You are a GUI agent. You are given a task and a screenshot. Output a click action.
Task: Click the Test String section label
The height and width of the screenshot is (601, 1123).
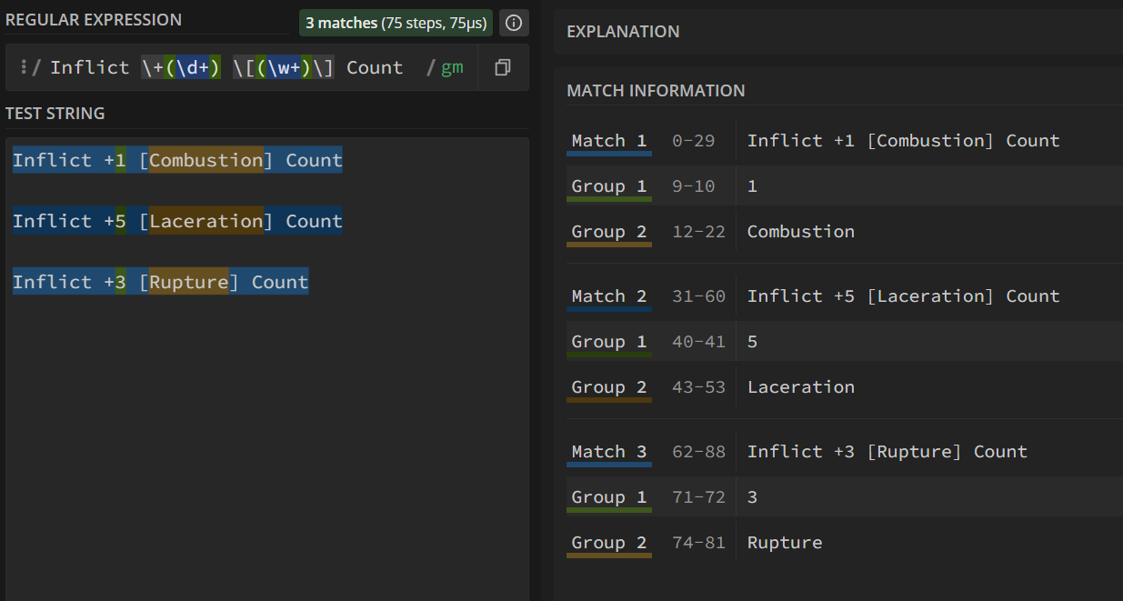tap(55, 114)
